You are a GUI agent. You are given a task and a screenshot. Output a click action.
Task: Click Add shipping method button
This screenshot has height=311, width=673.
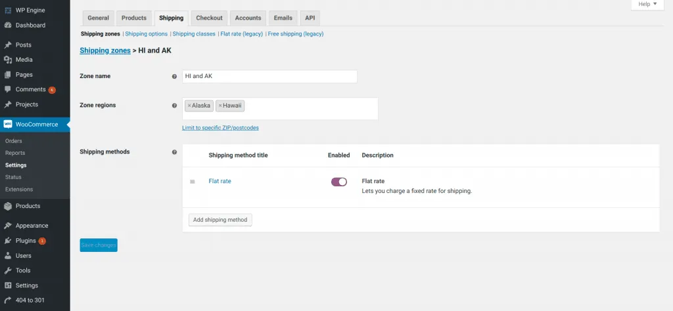221,220
